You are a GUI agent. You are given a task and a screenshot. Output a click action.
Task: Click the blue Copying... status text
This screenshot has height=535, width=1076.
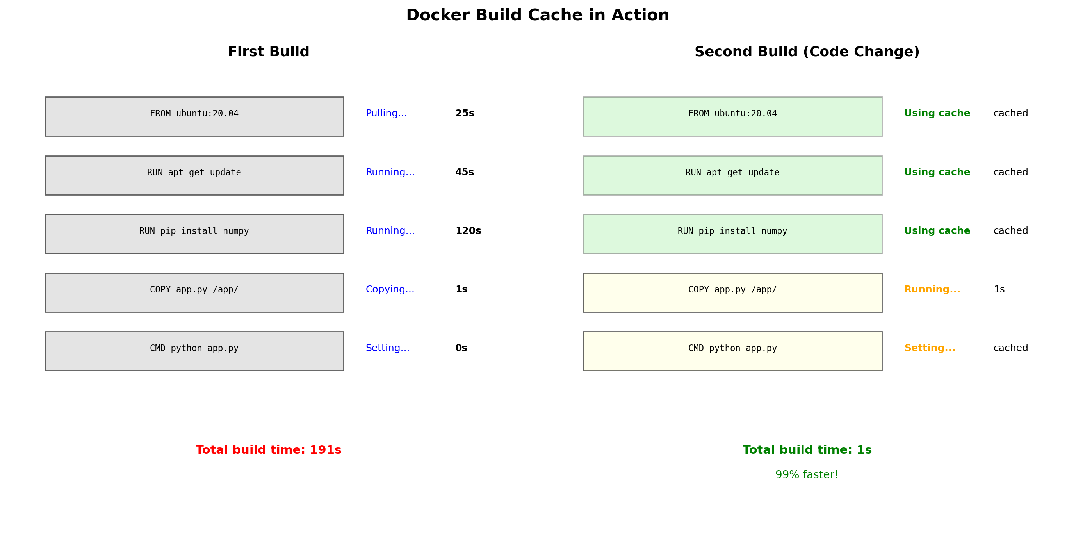point(390,289)
